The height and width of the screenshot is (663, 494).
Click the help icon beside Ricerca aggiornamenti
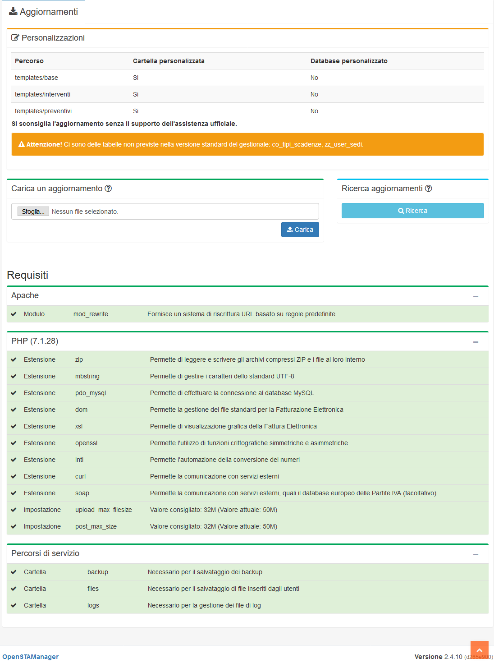429,189
